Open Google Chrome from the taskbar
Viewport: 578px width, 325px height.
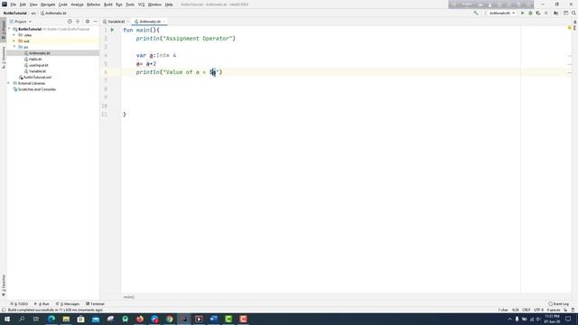[x=169, y=319]
